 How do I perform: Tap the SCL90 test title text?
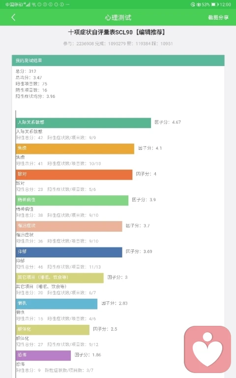coord(117,32)
